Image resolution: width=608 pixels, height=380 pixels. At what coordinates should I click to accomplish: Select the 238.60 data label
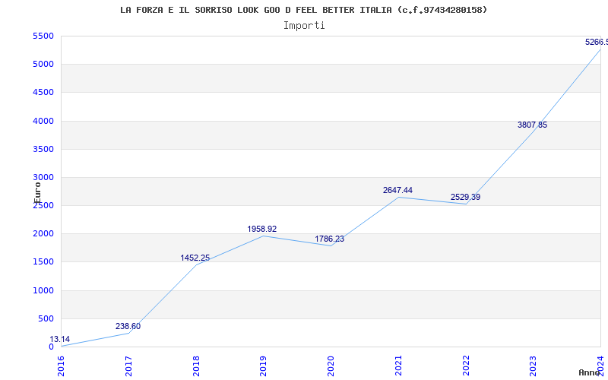point(128,327)
